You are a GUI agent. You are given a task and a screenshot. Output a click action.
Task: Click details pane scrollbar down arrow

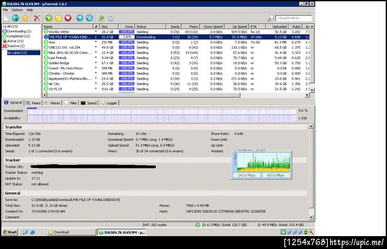click(311, 217)
